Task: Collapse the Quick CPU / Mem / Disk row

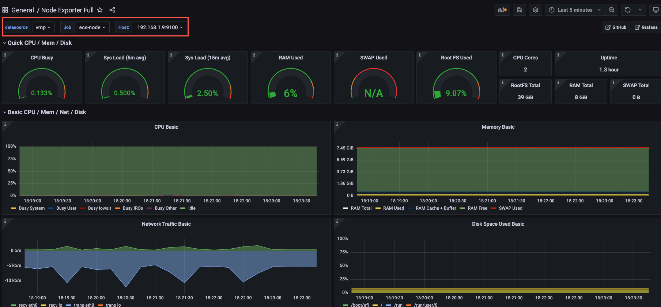Action: click(x=39, y=43)
